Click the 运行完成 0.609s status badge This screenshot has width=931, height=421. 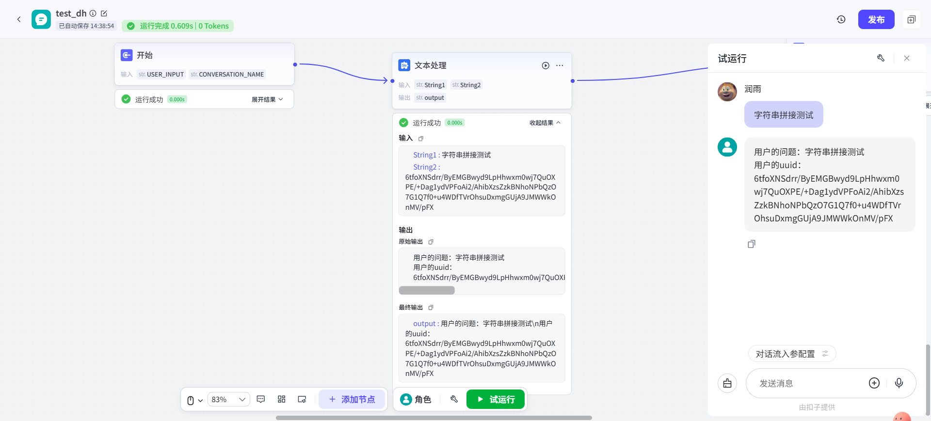178,26
